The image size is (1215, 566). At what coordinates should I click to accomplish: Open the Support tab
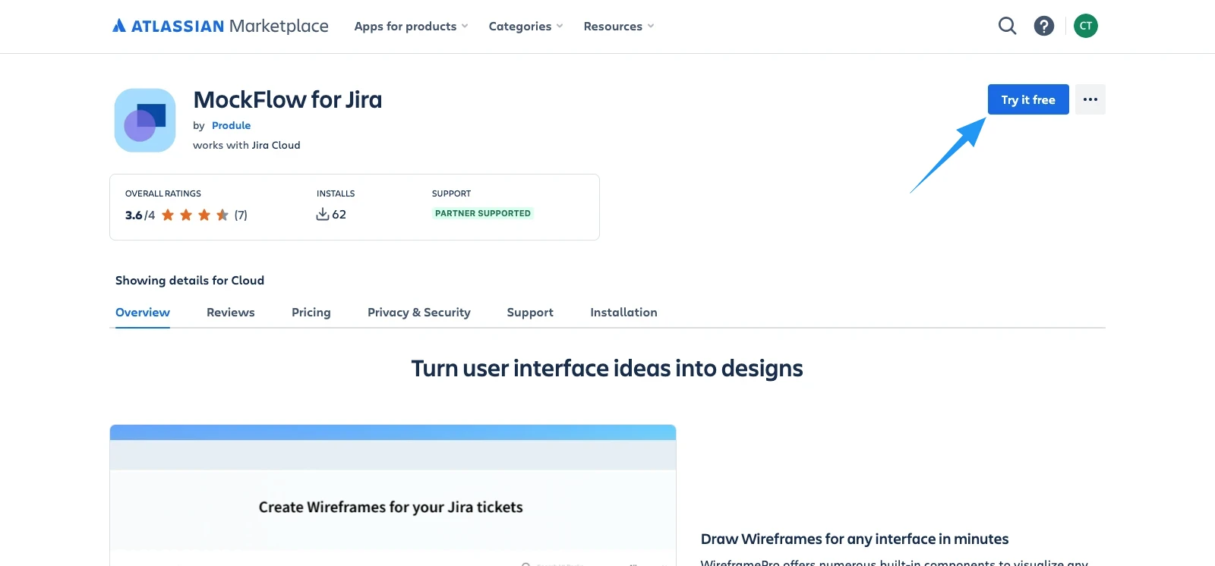click(x=530, y=313)
